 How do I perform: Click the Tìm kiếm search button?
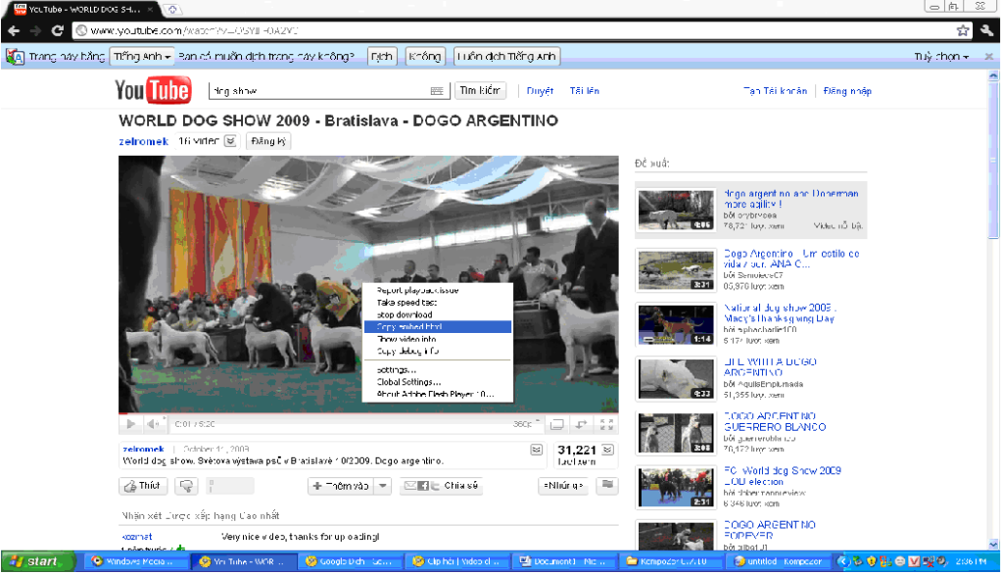click(x=480, y=91)
